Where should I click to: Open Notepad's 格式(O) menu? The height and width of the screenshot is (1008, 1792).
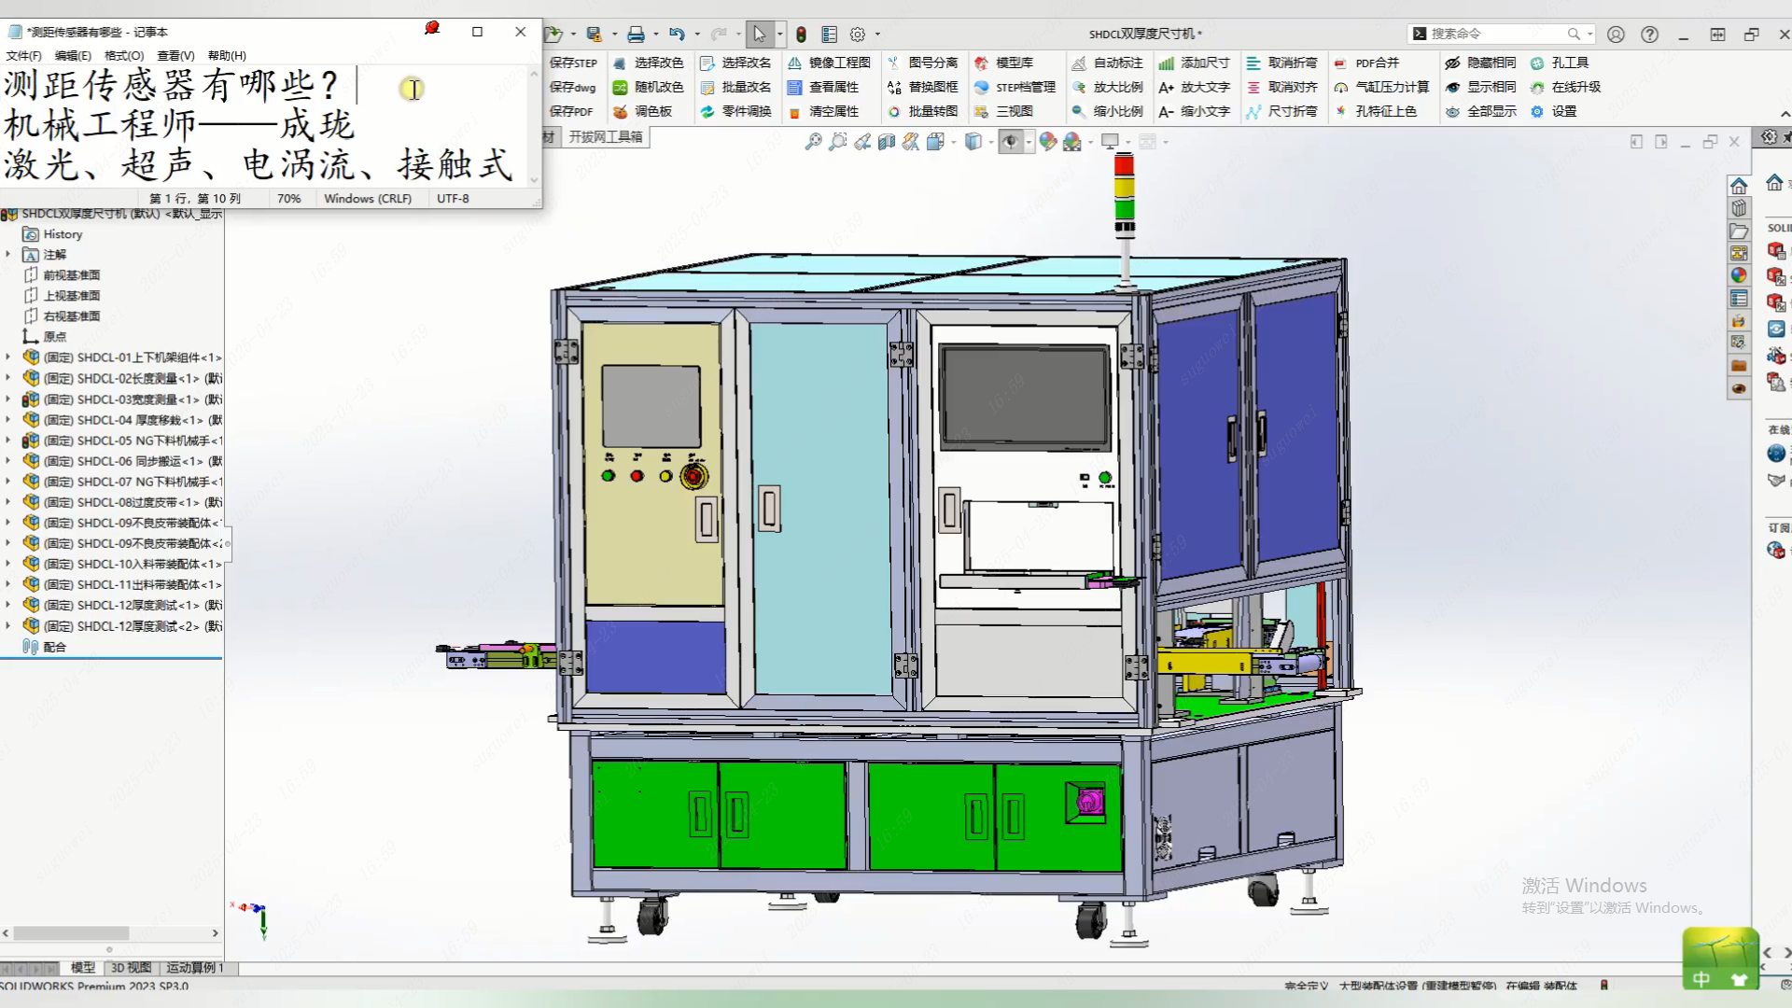point(124,56)
